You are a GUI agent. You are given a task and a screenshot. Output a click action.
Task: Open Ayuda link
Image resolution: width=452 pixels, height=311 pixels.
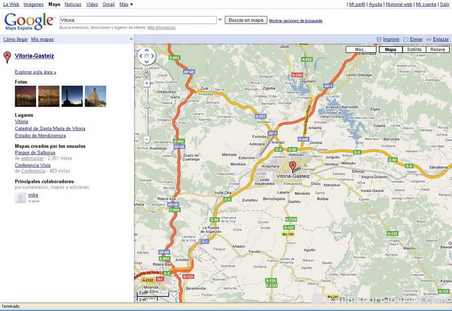click(x=375, y=5)
